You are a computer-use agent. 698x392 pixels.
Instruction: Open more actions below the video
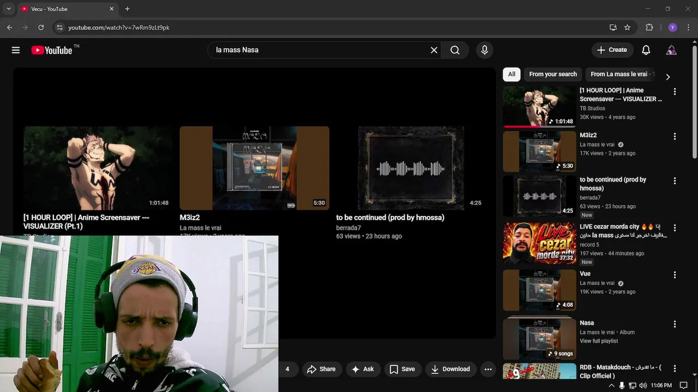click(488, 369)
